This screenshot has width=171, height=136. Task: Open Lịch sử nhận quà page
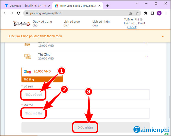tap(101, 23)
